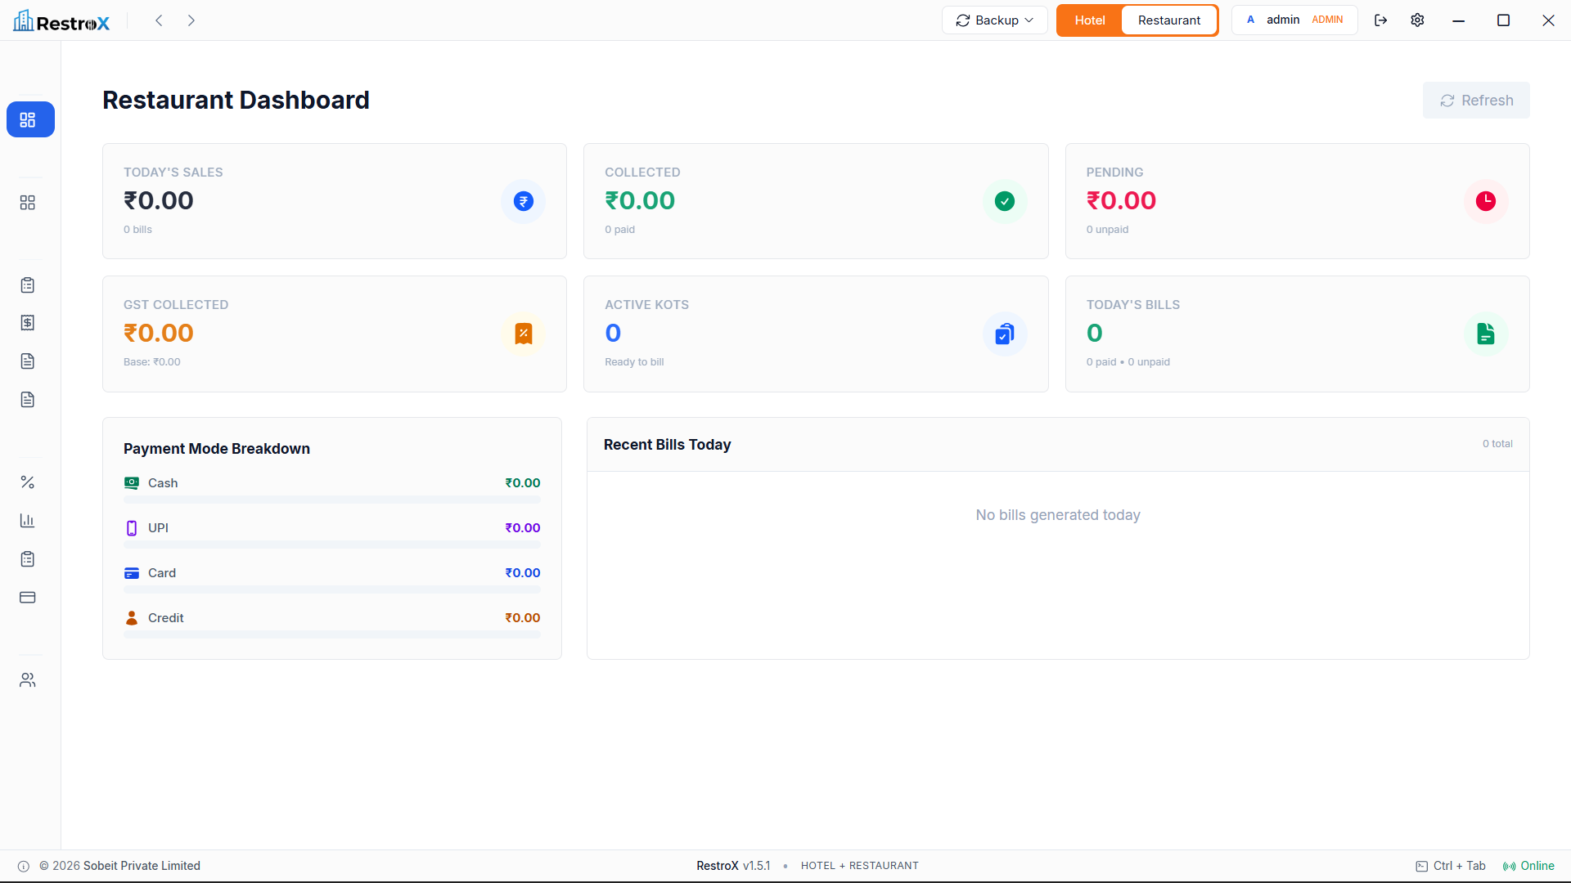Click the four-squares grid sidebar icon

click(27, 203)
